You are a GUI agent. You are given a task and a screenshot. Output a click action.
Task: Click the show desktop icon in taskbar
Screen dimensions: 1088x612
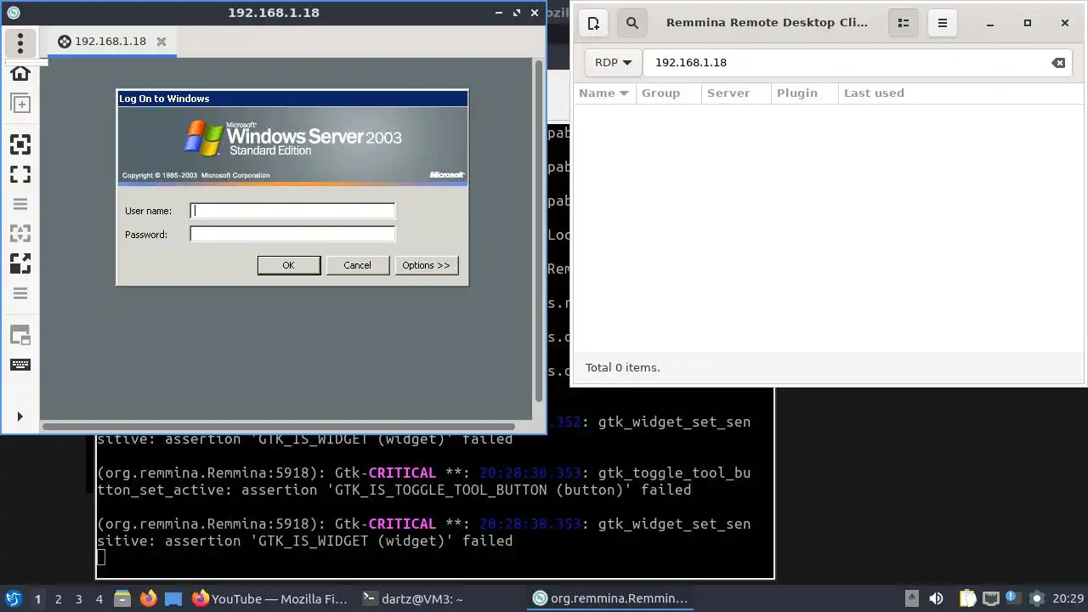pos(173,598)
